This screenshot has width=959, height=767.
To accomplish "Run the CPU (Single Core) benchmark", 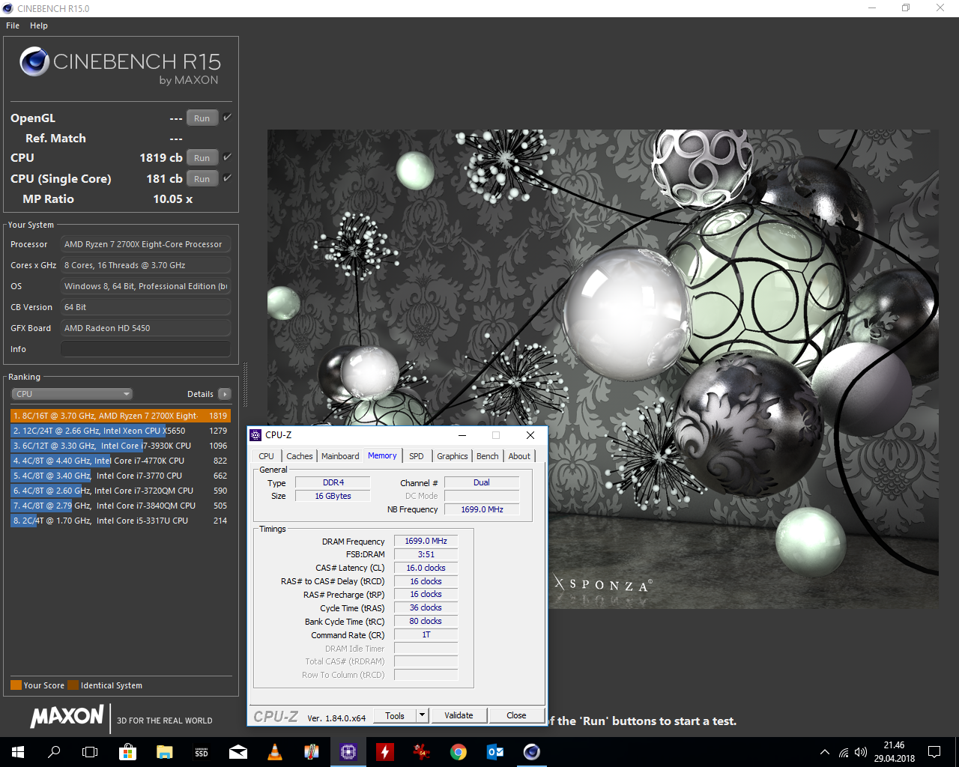I will tap(202, 179).
